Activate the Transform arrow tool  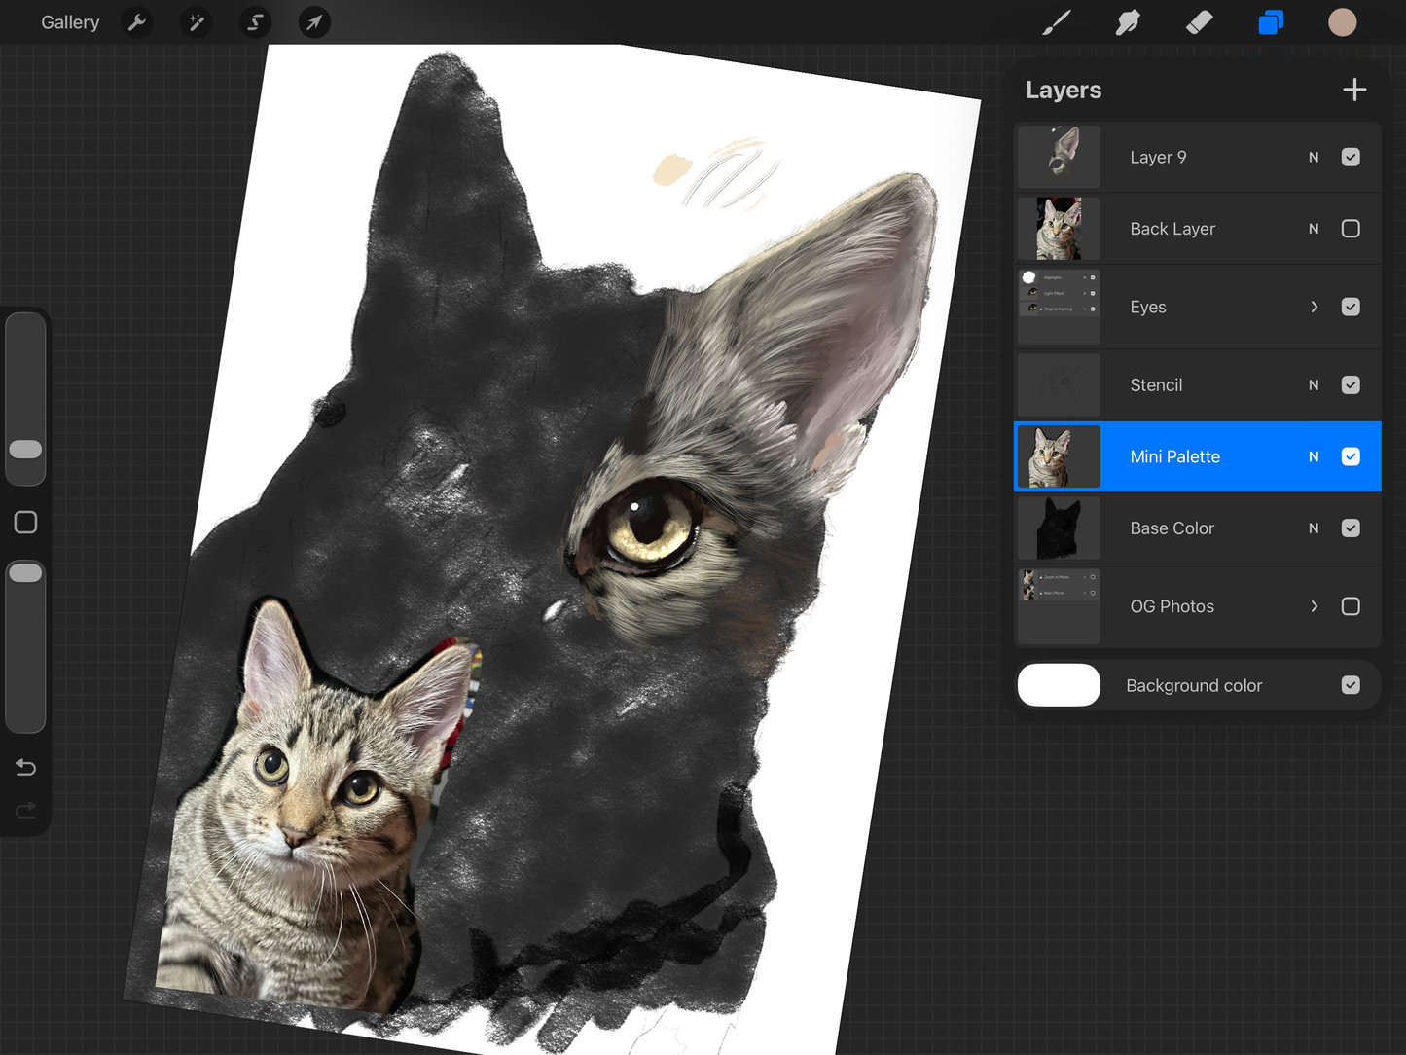point(314,22)
